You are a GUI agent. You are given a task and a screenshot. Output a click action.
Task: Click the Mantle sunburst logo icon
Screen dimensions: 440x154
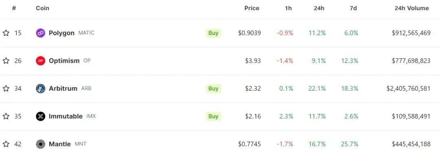pos(40,144)
